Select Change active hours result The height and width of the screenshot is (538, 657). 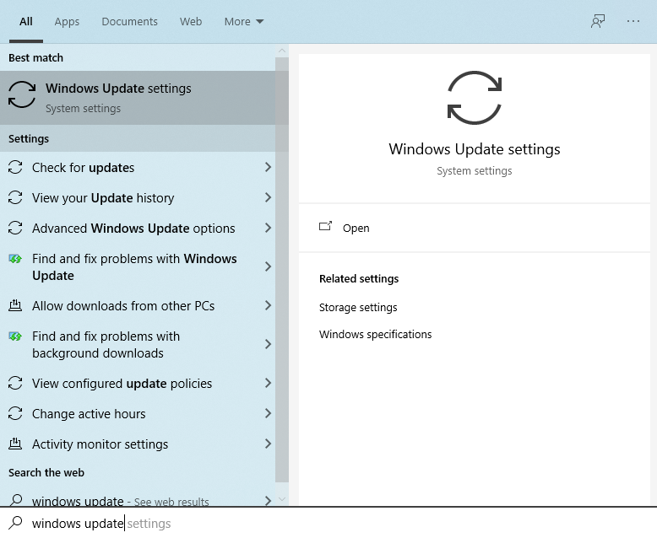[x=138, y=413]
